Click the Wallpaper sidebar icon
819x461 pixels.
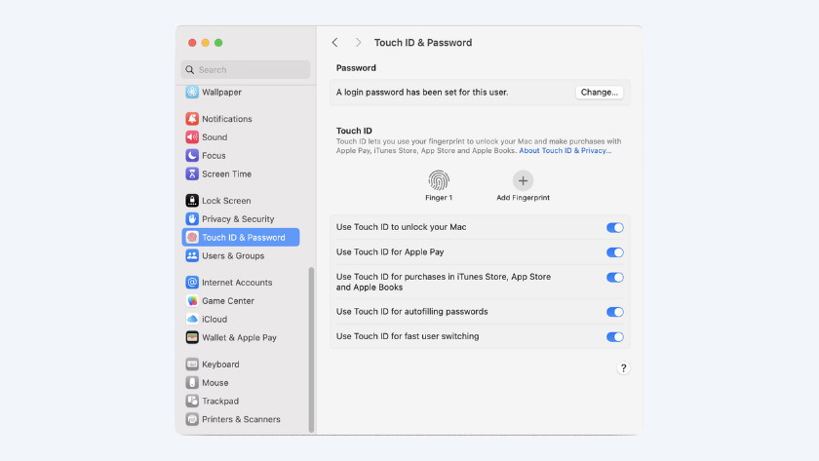pyautogui.click(x=192, y=92)
